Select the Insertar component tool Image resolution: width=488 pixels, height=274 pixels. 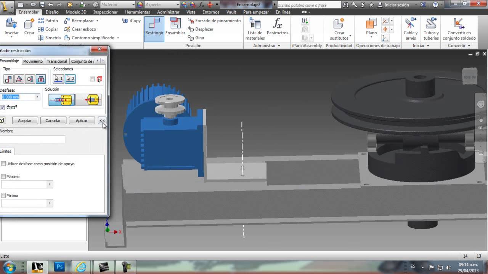[11, 27]
